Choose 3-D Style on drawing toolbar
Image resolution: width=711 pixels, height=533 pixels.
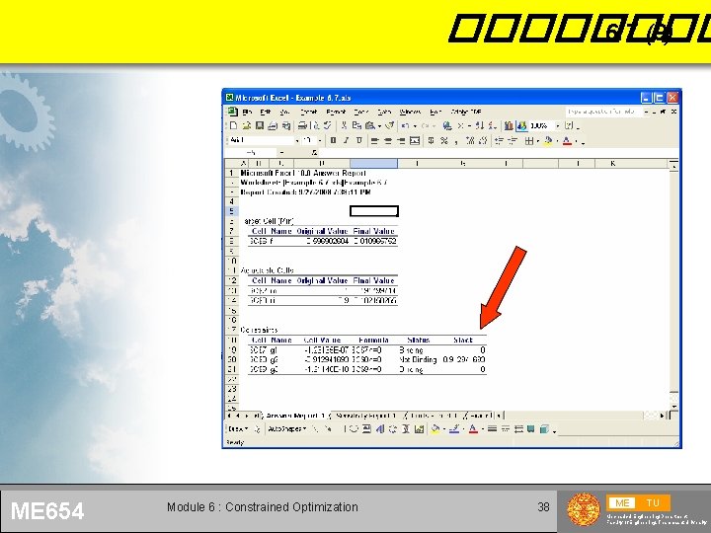click(544, 428)
